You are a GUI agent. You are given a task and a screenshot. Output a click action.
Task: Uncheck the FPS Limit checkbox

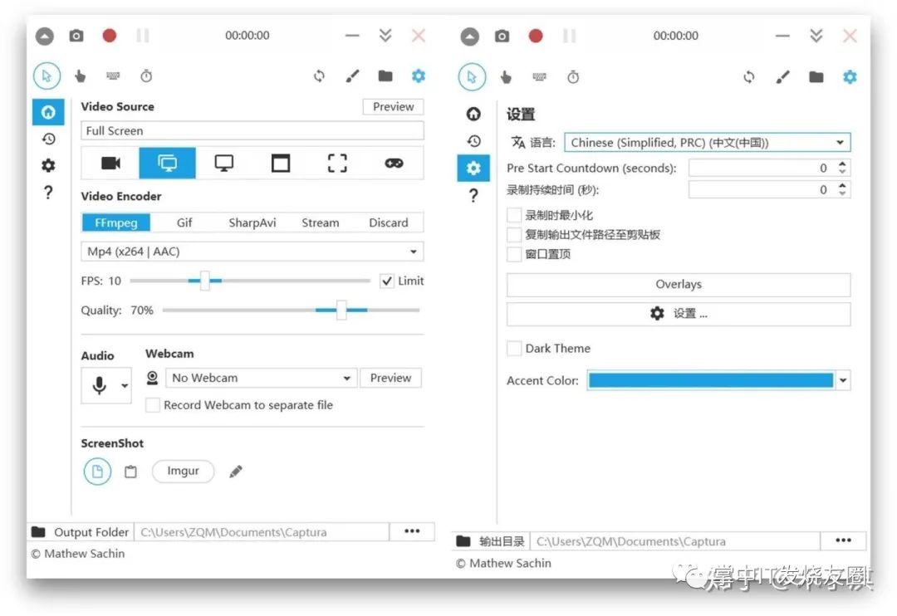(x=387, y=281)
